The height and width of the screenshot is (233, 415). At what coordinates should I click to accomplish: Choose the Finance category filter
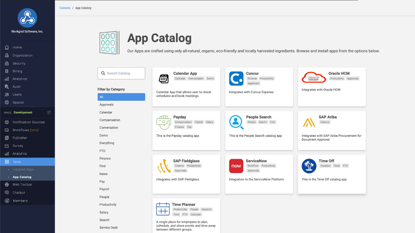click(105, 159)
